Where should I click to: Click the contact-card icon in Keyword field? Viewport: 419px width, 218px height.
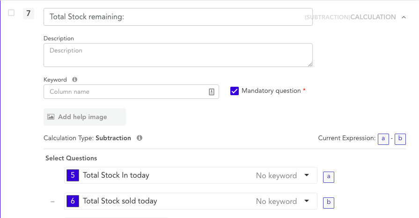(x=211, y=92)
